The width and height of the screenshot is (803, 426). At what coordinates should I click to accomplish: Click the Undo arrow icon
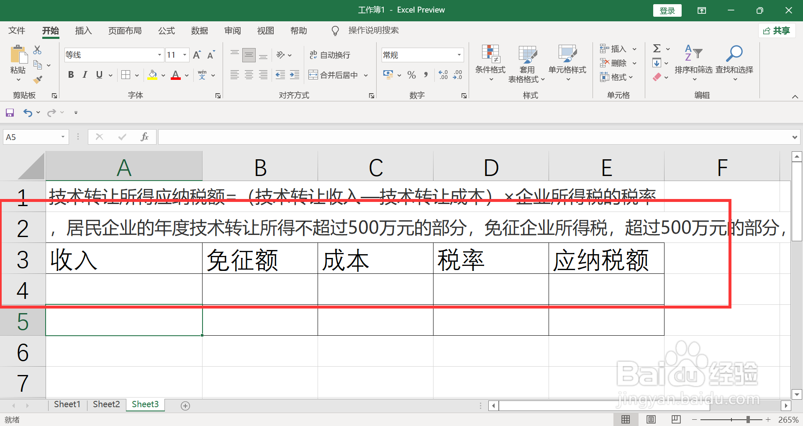tap(27, 112)
